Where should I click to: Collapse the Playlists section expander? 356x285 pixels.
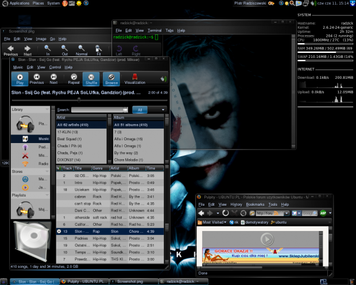tap(47, 195)
